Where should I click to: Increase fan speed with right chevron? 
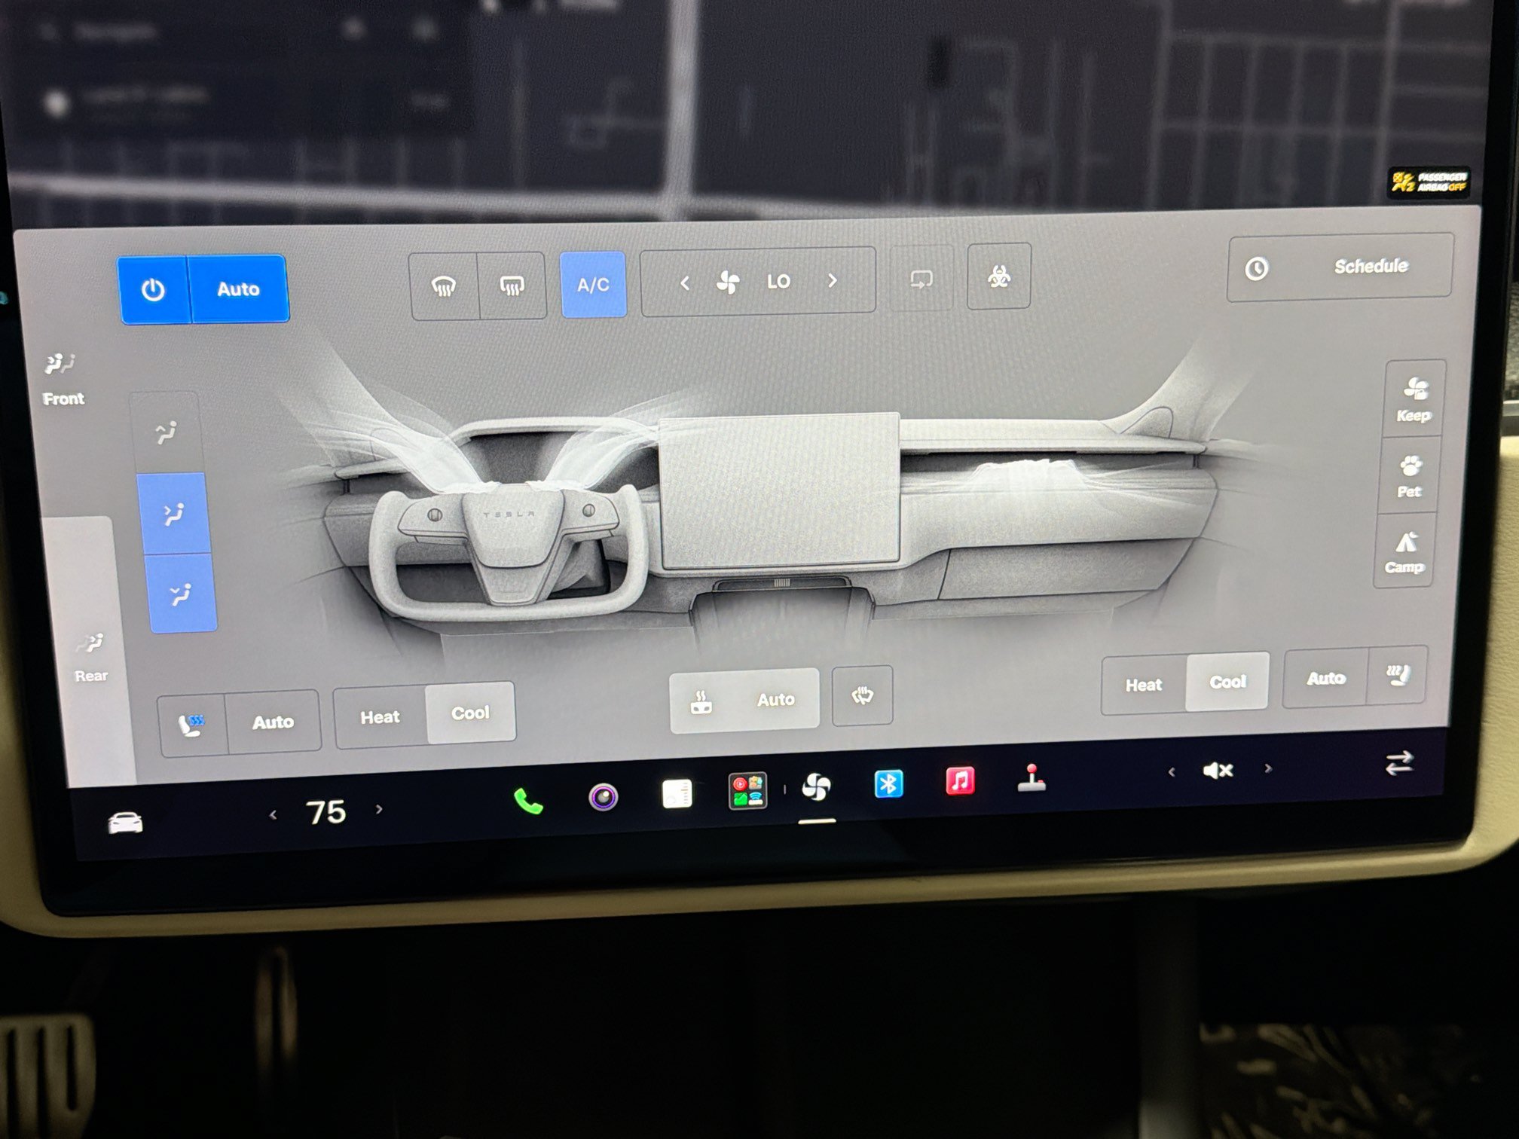click(833, 280)
